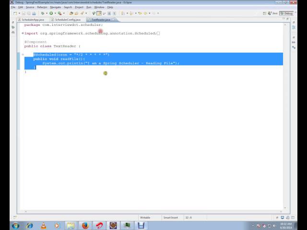Click the Debug bug toolbar icon

click(x=43, y=13)
